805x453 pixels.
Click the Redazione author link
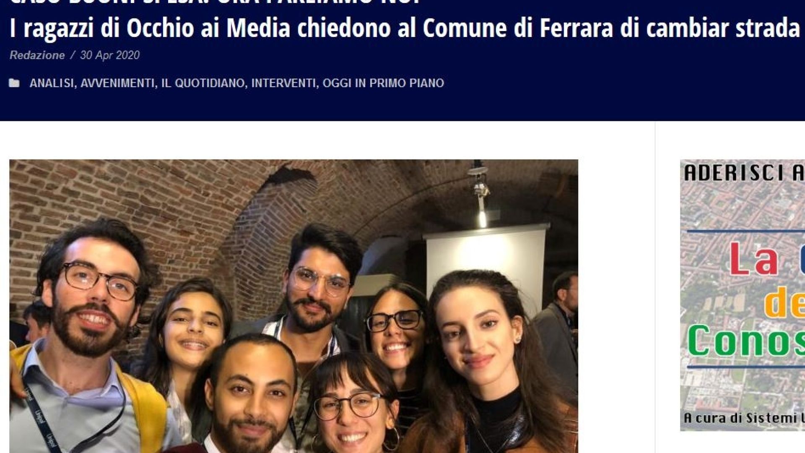37,55
